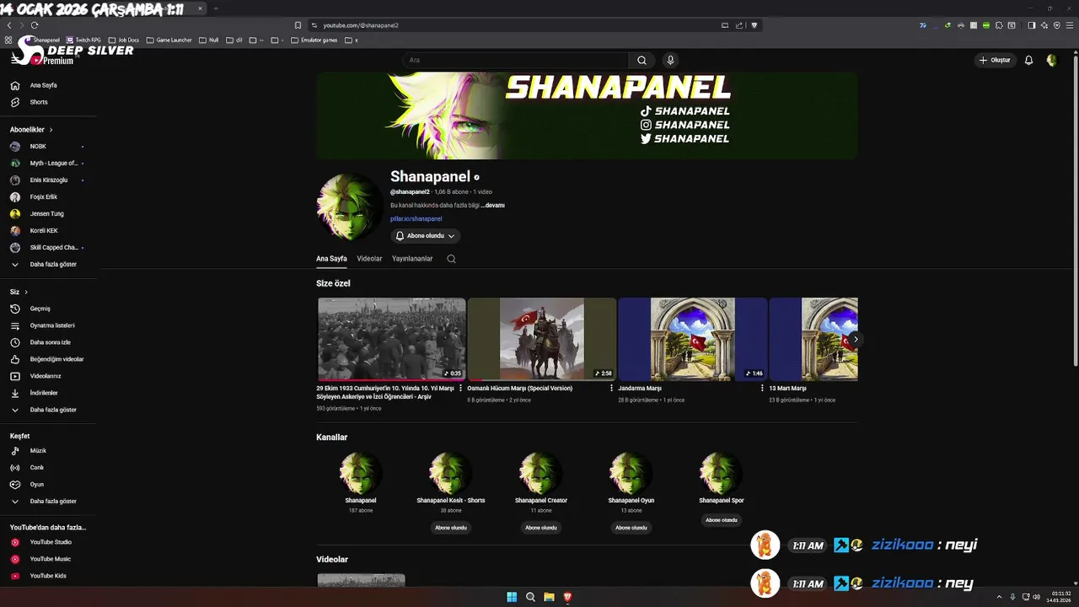The height and width of the screenshot is (607, 1079).
Task: Open Daha sonra izle watch later
Action: coord(50,342)
